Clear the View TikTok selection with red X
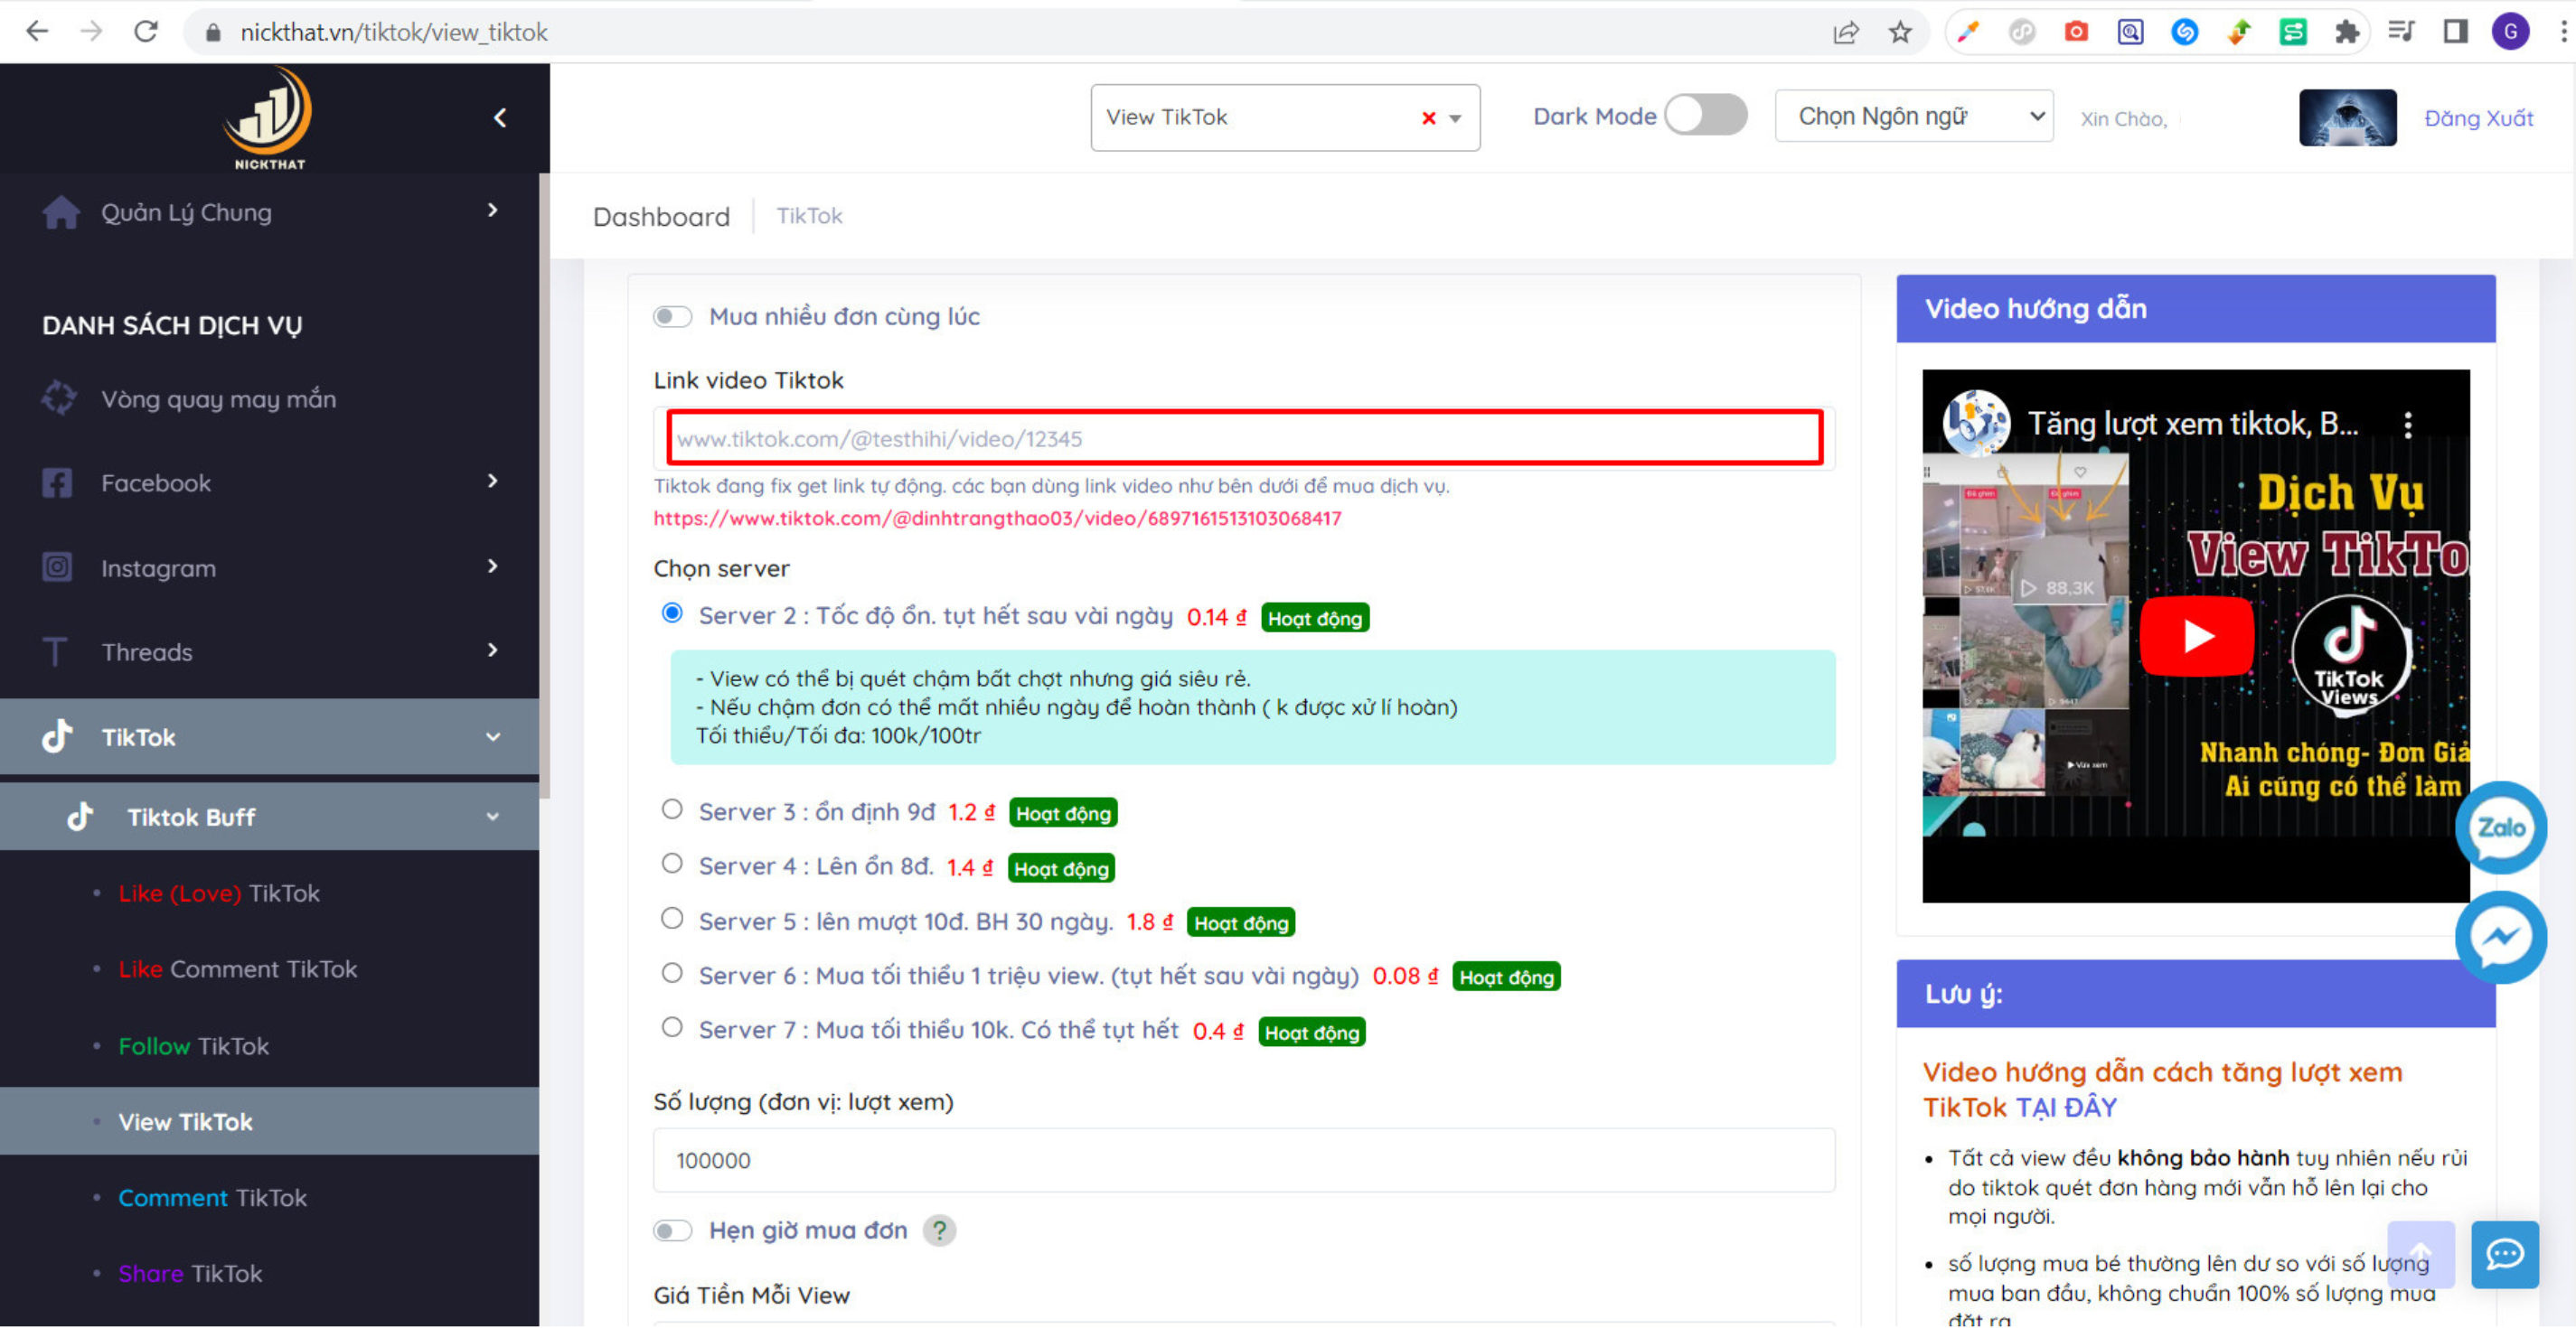Image resolution: width=2576 pixels, height=1328 pixels. (x=1428, y=118)
